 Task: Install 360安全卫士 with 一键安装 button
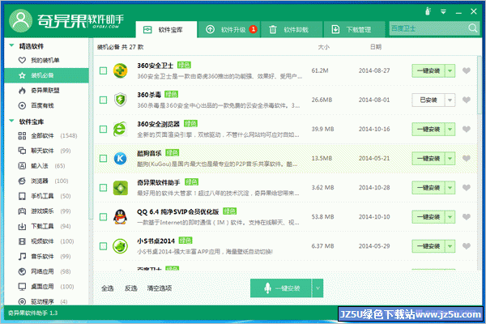pos(428,71)
